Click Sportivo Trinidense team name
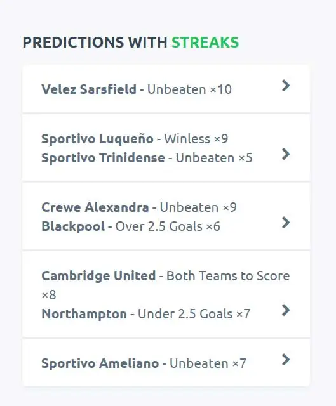The image size is (336, 406). tap(103, 158)
